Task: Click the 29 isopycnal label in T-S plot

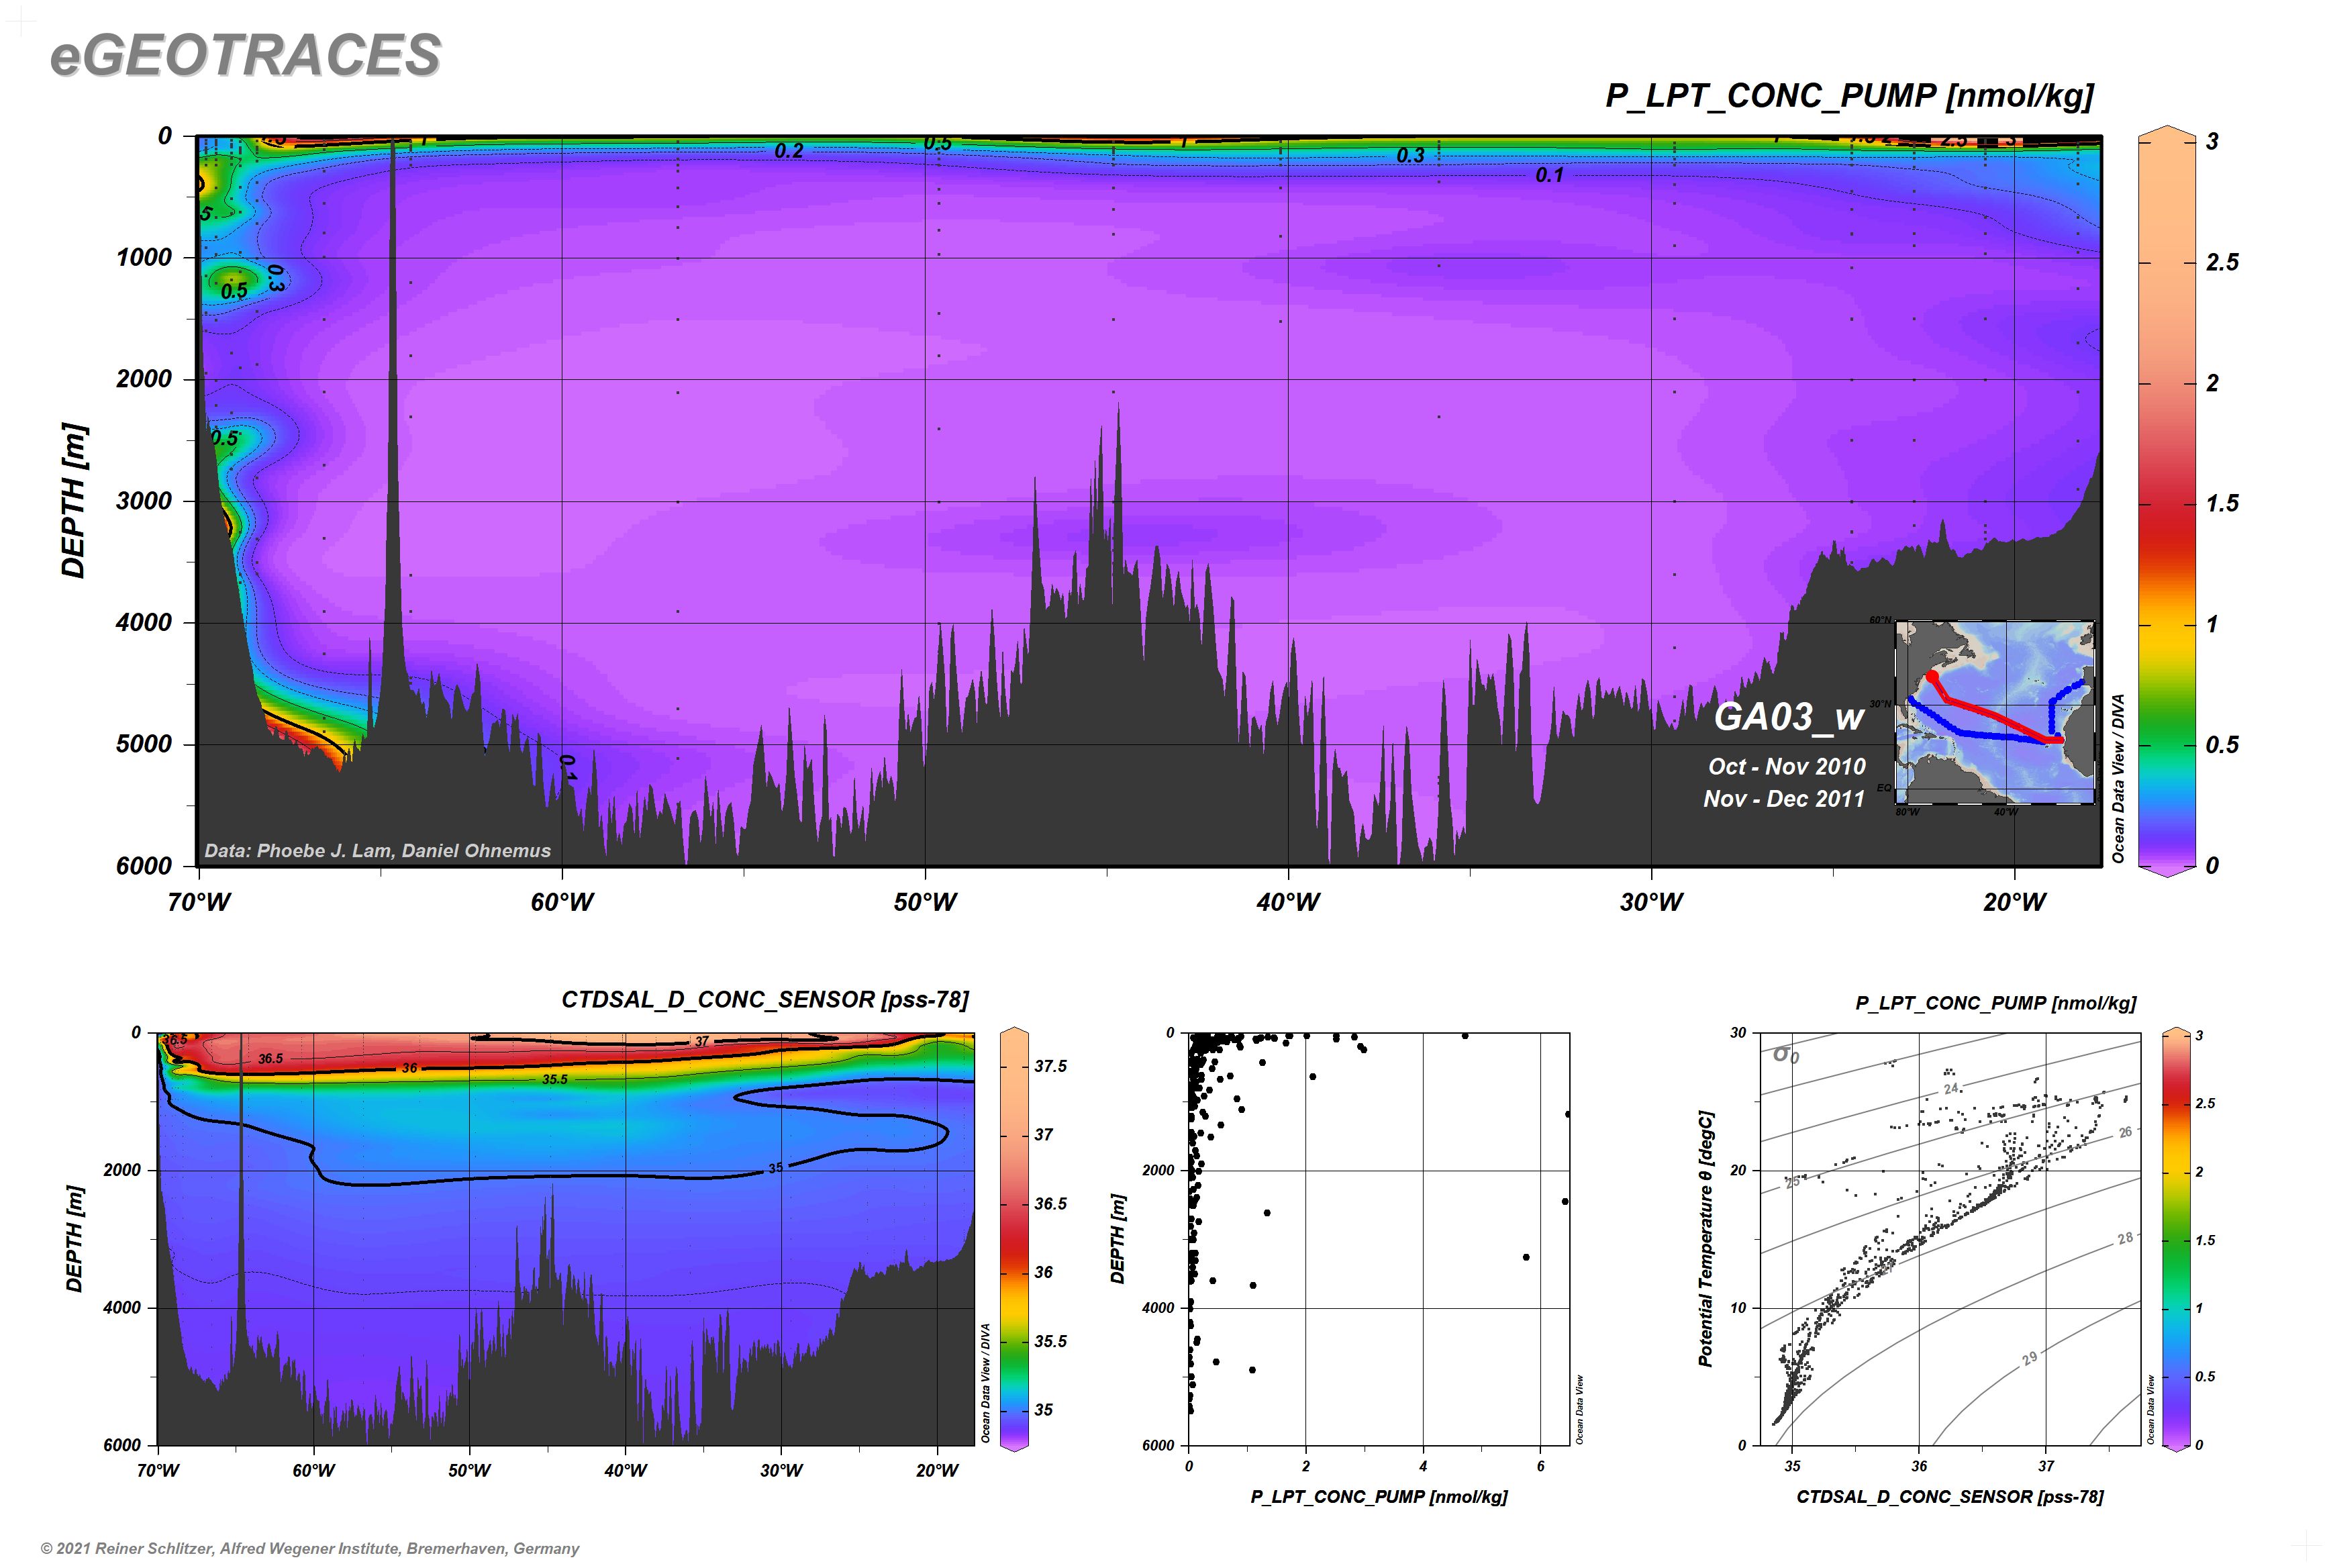Action: pyautogui.click(x=2029, y=1359)
